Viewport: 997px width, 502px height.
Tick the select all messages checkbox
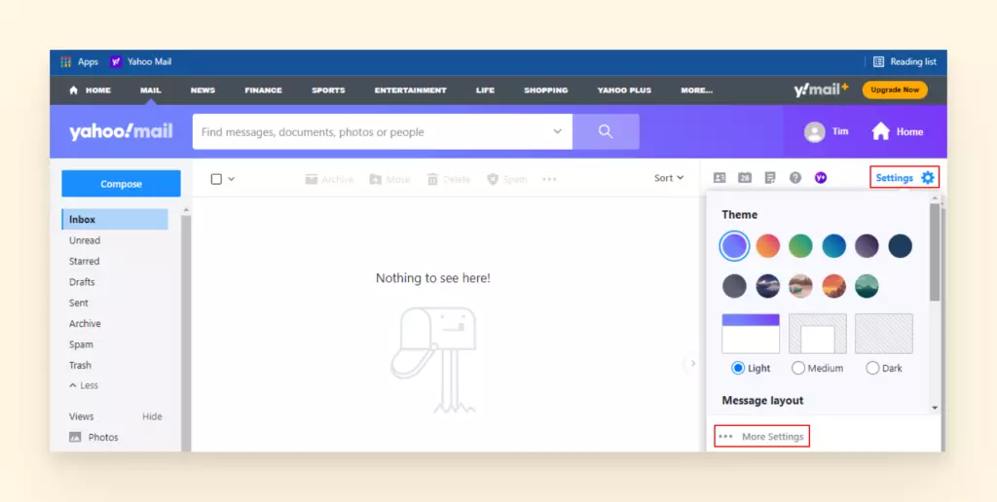(216, 179)
